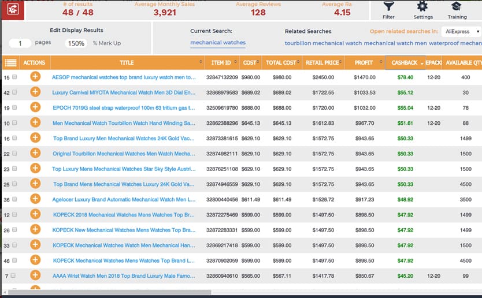Click plus icon for Original Tourbillon row

click(x=35, y=152)
